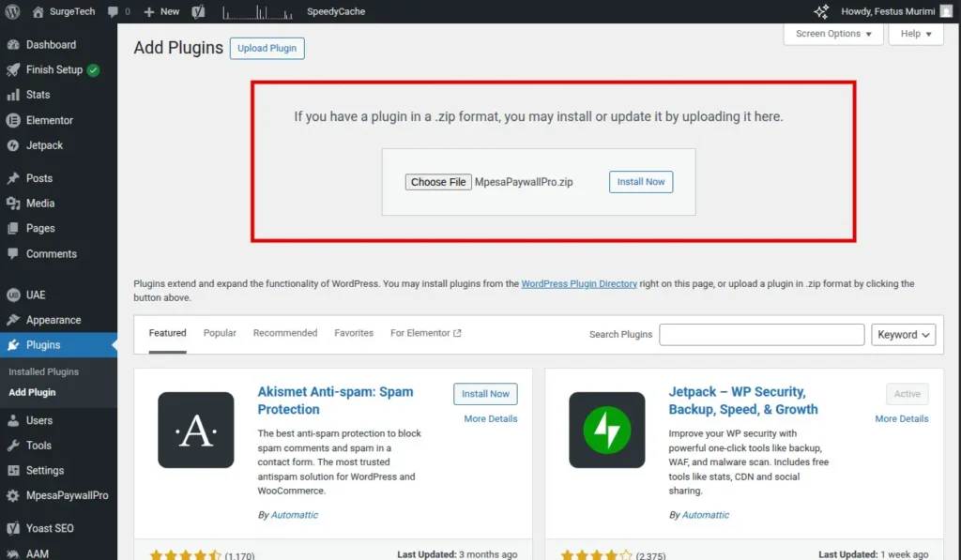Screen dimensions: 961x560
Task: Open Settings in the sidebar
Action: click(x=44, y=470)
